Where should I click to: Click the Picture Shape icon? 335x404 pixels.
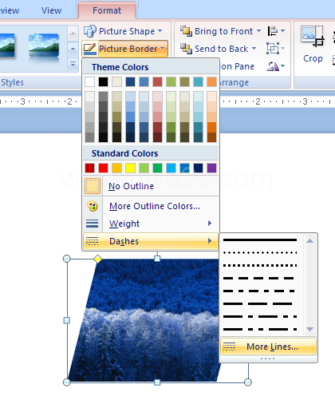[90, 31]
